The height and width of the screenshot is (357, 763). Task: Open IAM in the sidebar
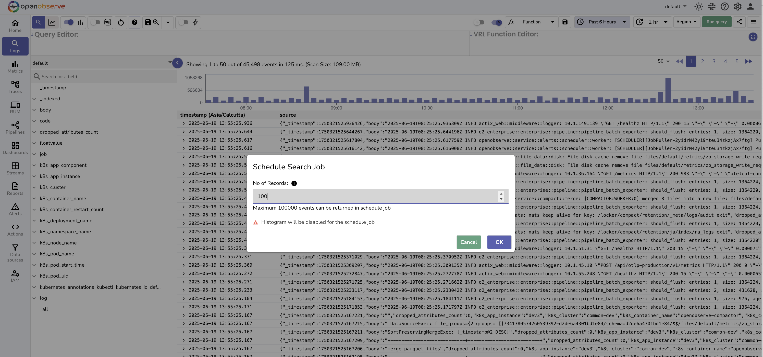(15, 276)
